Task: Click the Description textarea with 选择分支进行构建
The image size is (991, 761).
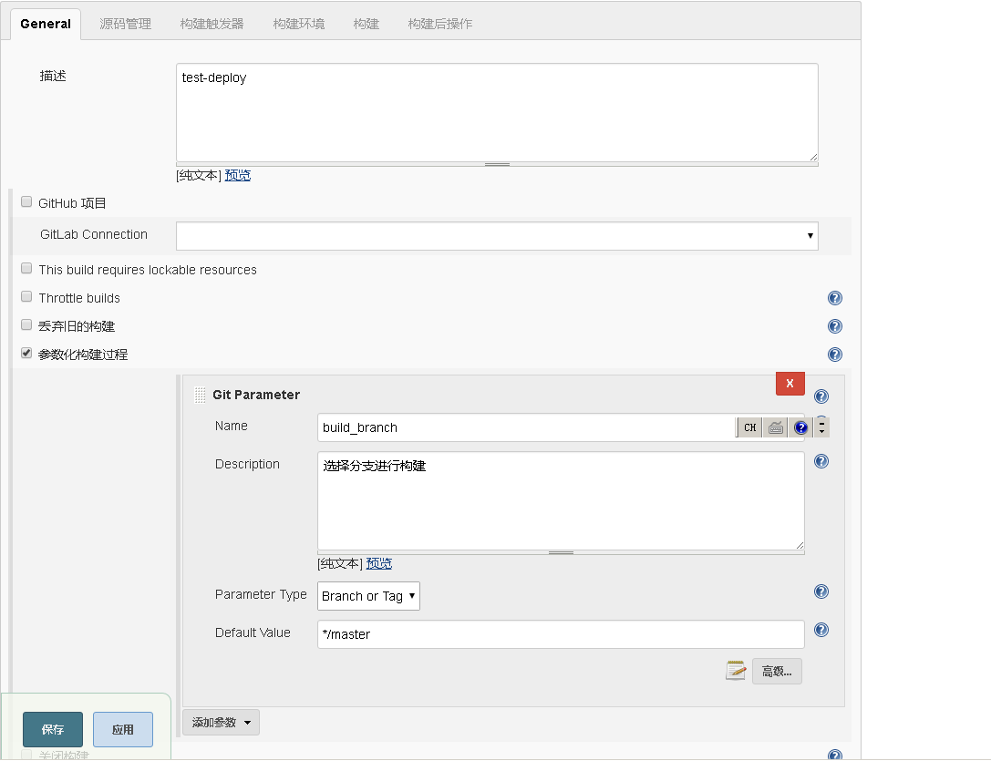Action: (x=561, y=500)
